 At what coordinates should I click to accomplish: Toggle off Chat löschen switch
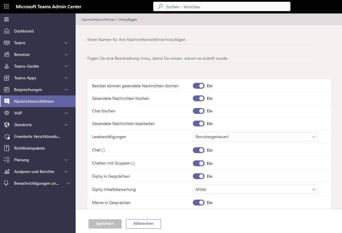point(198,111)
